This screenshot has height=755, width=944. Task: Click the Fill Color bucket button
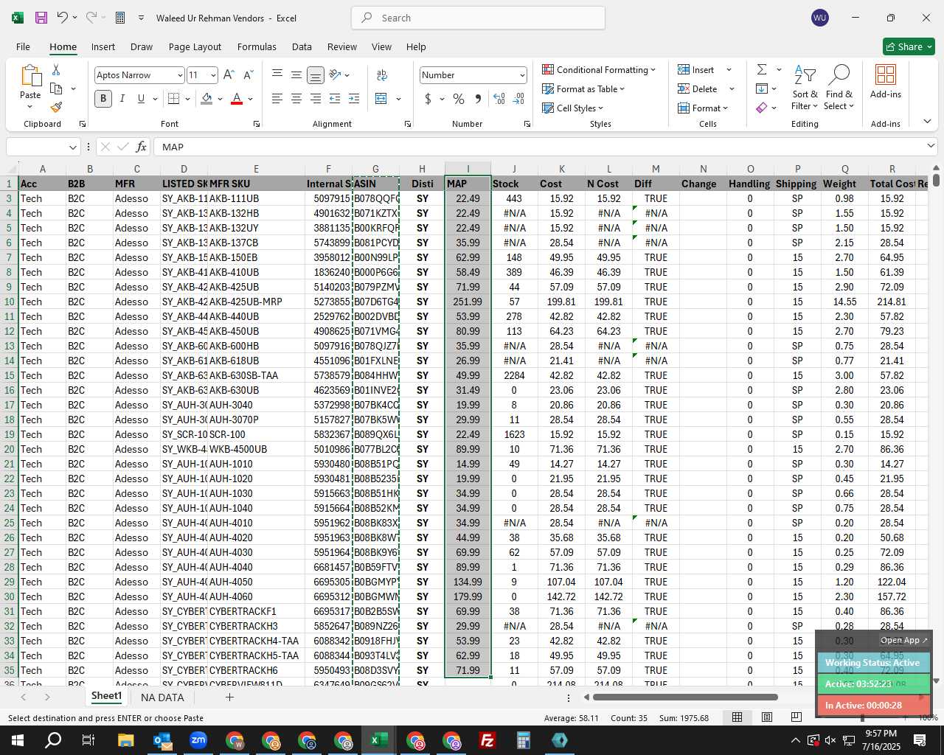(x=207, y=98)
